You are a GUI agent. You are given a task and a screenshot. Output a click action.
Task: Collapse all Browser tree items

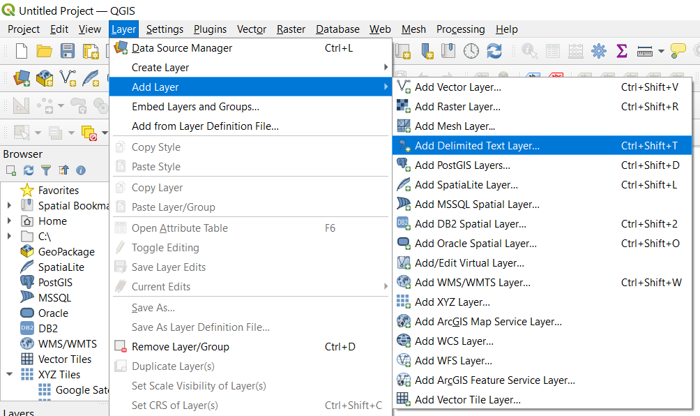[x=64, y=170]
